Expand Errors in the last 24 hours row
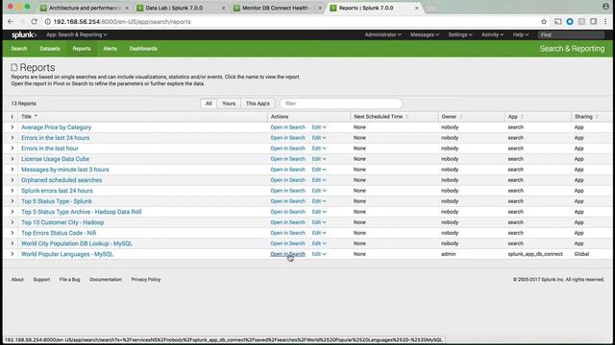The width and height of the screenshot is (615, 345). click(12, 138)
